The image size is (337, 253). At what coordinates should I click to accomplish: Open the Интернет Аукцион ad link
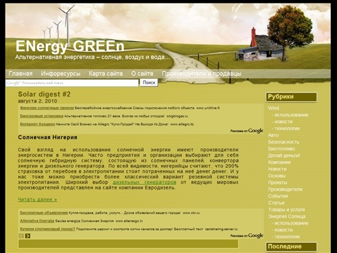click(x=37, y=124)
